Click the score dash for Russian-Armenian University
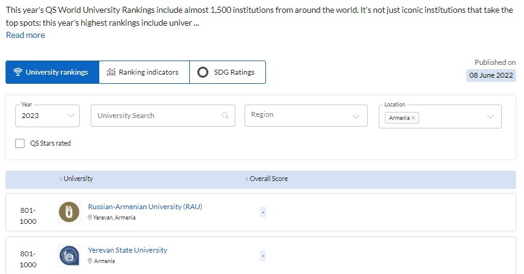 pos(263,212)
